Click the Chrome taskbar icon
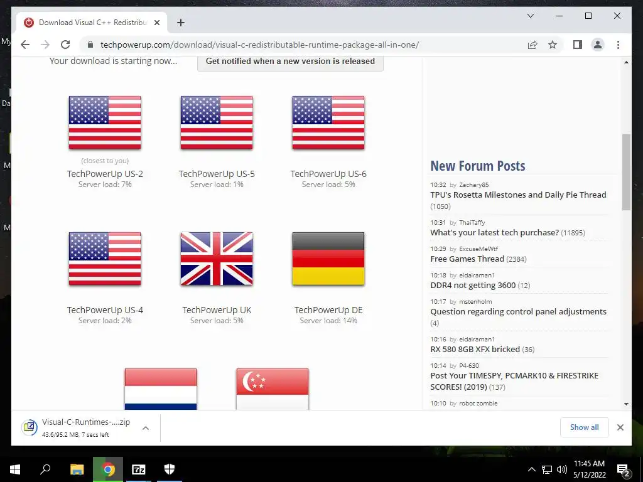 click(108, 469)
